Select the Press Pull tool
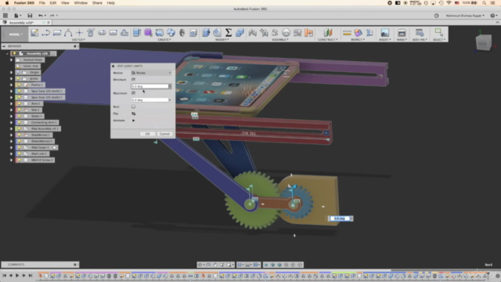Screen dimensions: 501x282 coord(206,33)
